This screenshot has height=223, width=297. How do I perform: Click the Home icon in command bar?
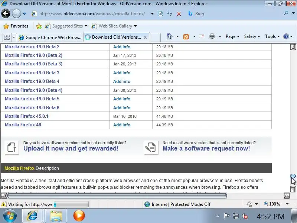pos(170,36)
